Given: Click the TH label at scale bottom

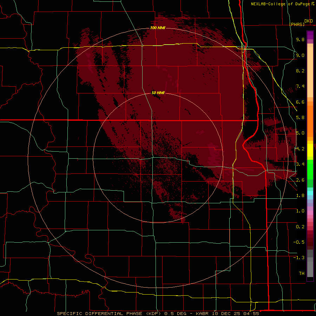Looking at the screenshot, I should [x=302, y=274].
